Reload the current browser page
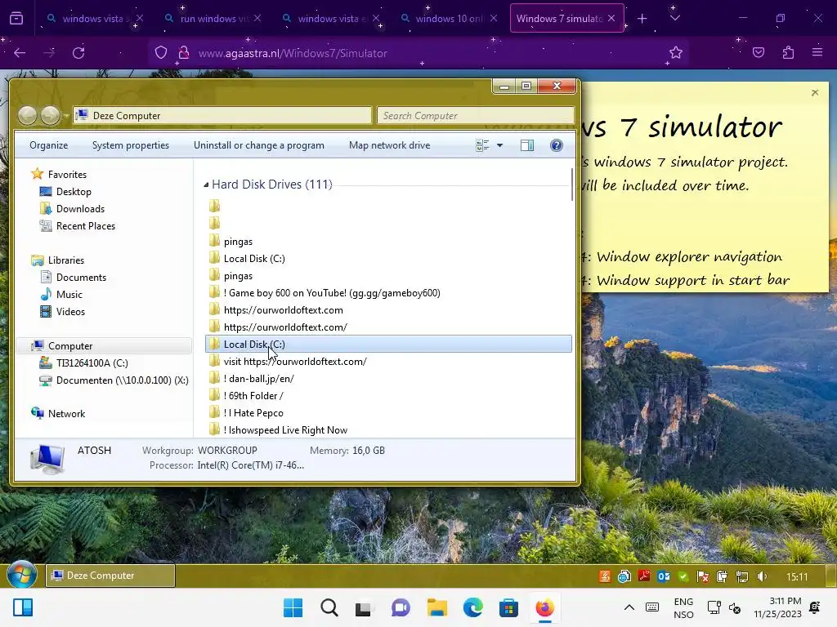The width and height of the screenshot is (837, 627). point(78,53)
